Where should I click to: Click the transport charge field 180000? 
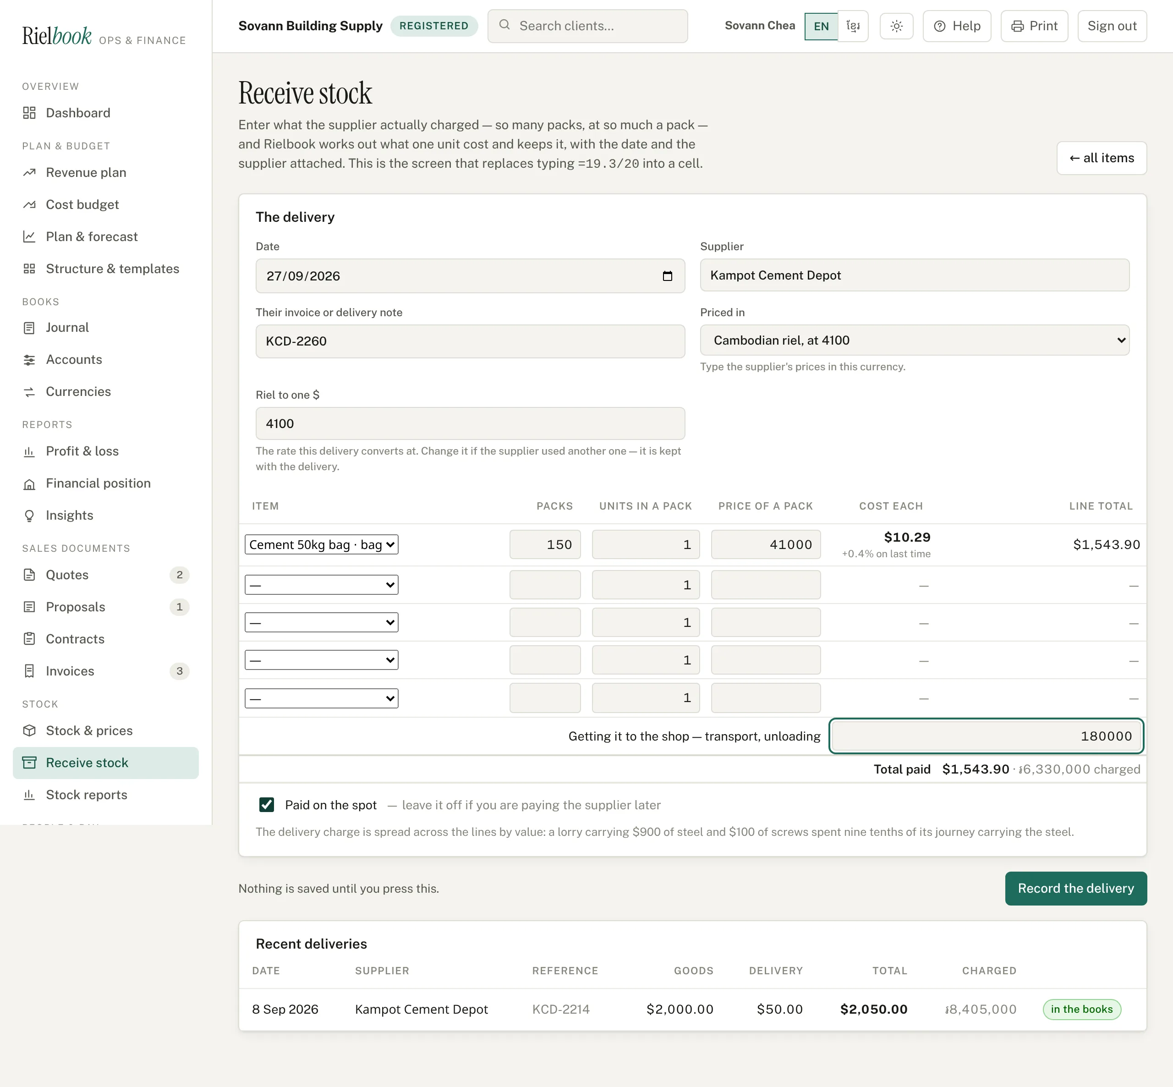pos(986,736)
